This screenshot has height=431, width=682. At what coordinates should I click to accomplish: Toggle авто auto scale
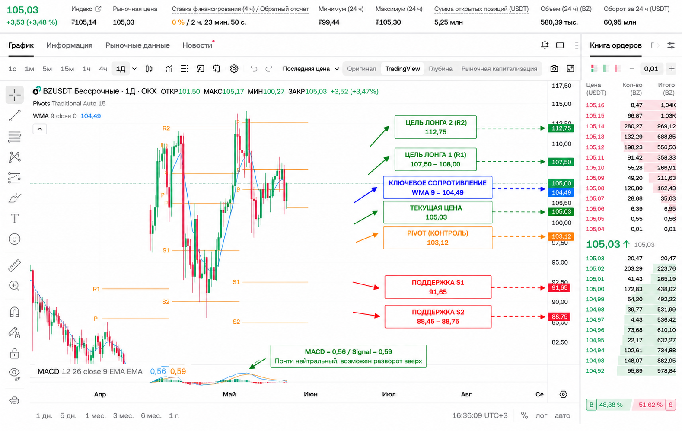[x=562, y=415]
